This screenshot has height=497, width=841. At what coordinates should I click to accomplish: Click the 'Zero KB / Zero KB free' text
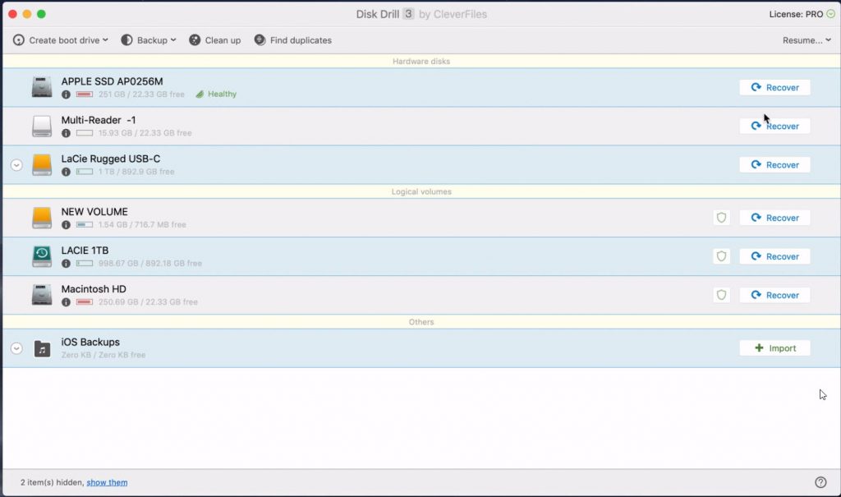point(103,355)
